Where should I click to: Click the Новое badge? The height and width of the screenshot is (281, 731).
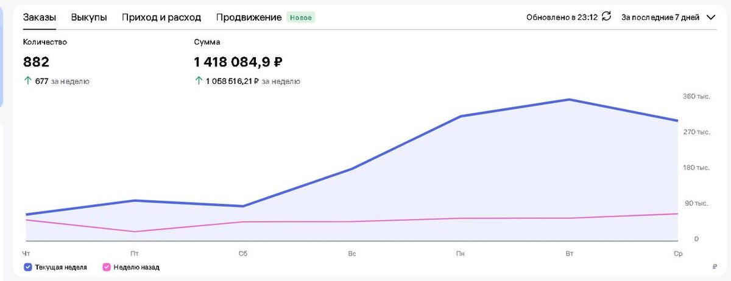301,18
